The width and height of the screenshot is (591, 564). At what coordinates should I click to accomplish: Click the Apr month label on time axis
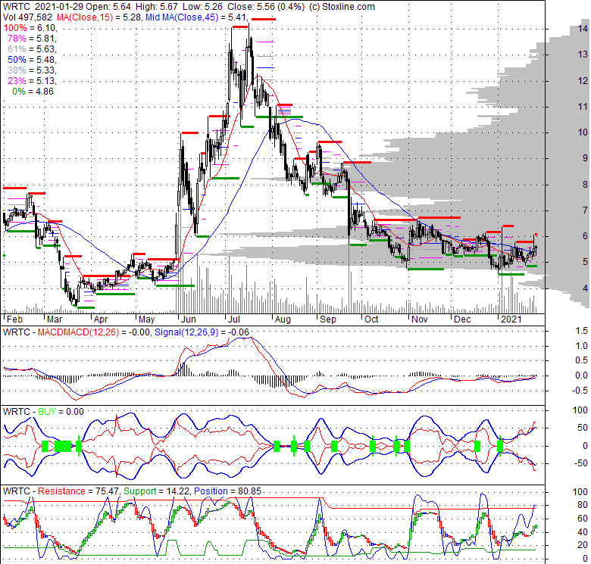click(x=101, y=319)
